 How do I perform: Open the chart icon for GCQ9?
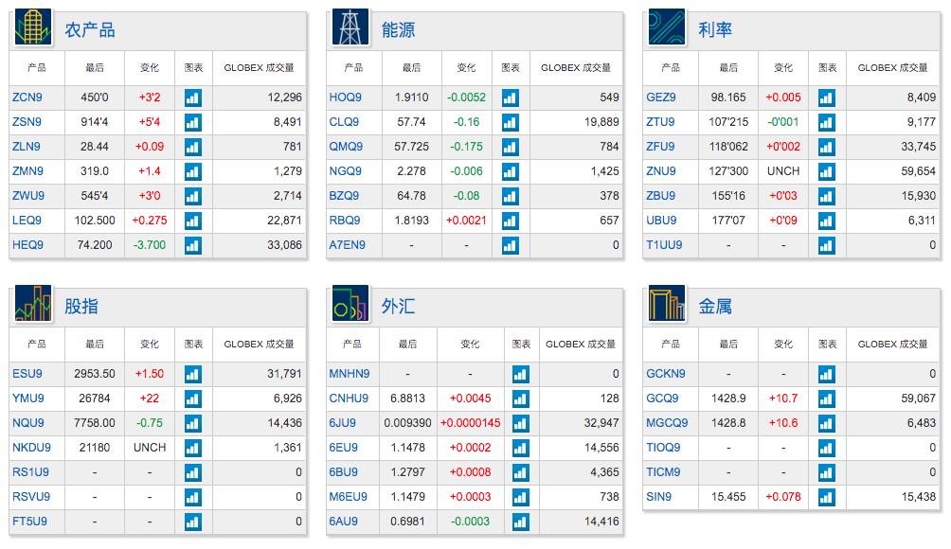827,398
